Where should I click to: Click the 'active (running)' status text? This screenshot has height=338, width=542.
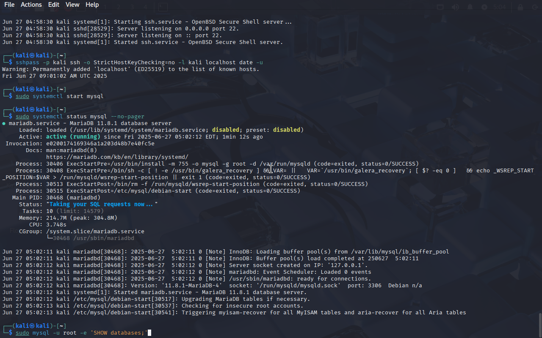click(73, 137)
